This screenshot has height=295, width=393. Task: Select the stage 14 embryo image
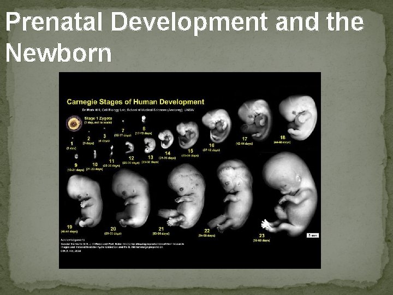[x=166, y=139]
